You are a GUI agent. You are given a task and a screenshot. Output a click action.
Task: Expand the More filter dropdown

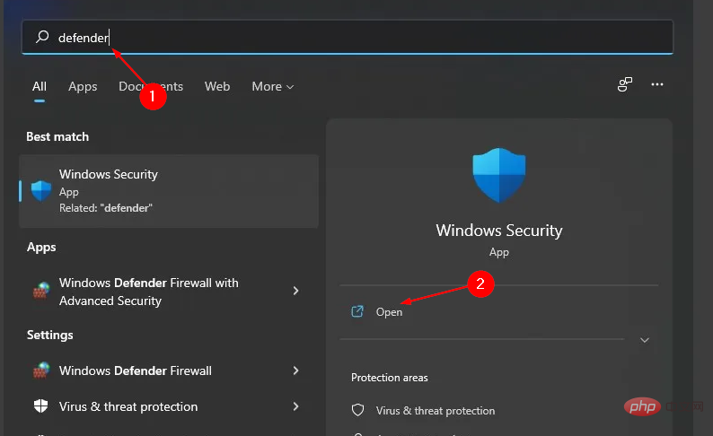point(273,87)
